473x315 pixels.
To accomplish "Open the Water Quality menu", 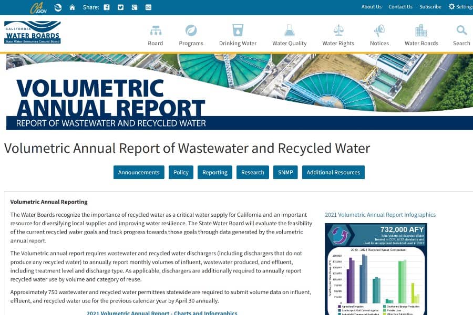I will [x=289, y=35].
